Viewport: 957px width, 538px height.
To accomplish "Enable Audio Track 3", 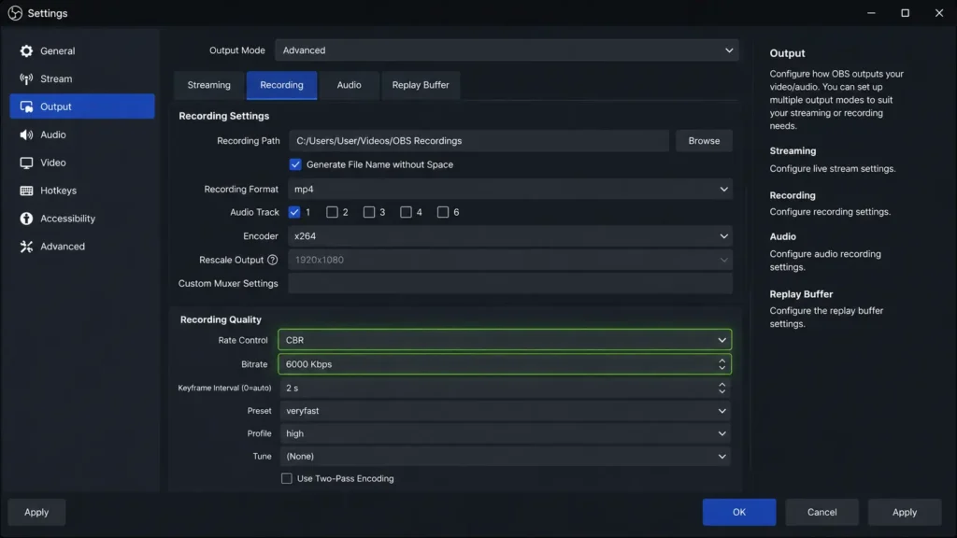I will pyautogui.click(x=369, y=212).
